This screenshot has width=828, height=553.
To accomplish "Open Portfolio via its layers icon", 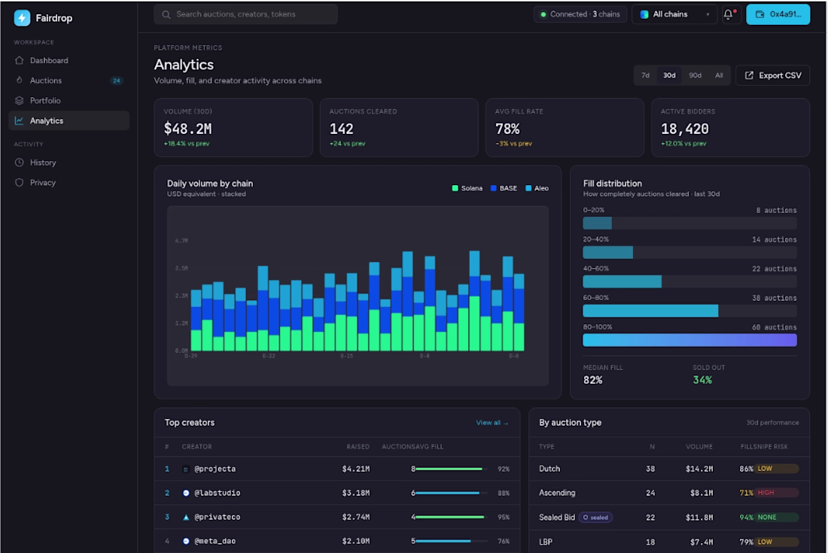I will click(x=20, y=100).
